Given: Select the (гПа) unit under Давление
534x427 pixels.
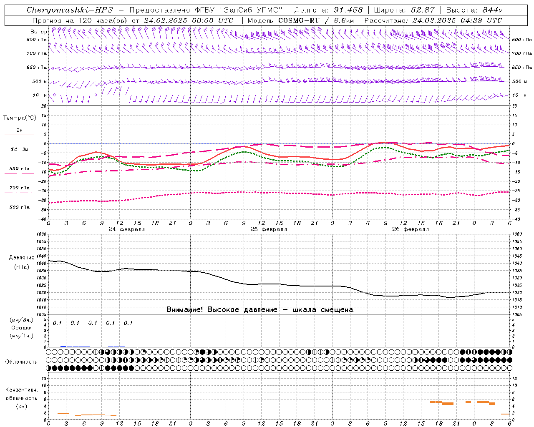Looking at the screenshot, I should (x=22, y=267).
